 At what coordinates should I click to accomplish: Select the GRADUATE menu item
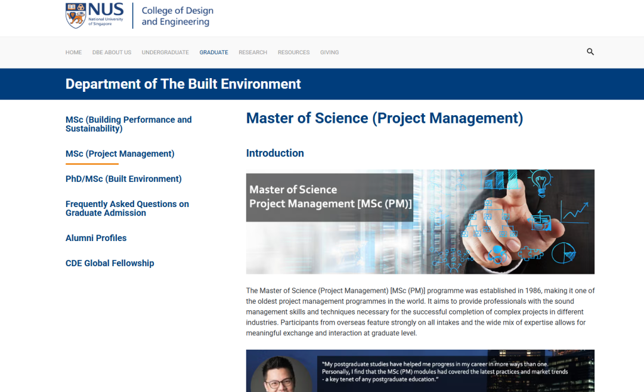point(213,53)
